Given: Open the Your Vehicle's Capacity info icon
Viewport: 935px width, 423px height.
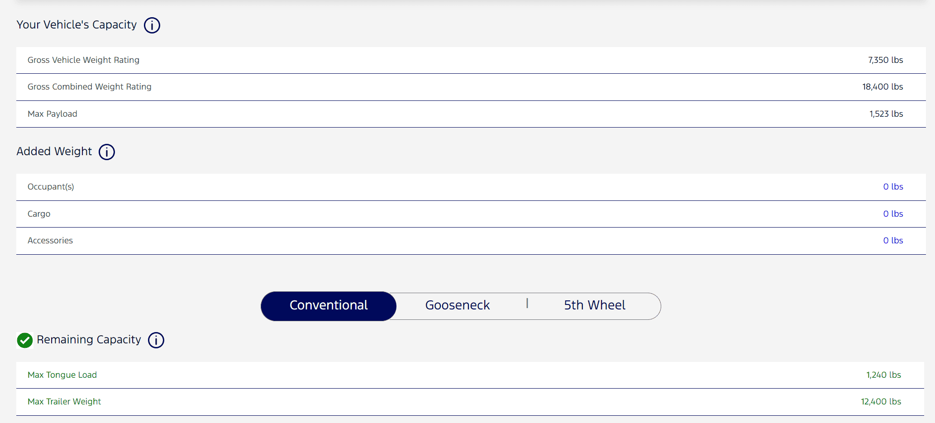Looking at the screenshot, I should click(152, 25).
